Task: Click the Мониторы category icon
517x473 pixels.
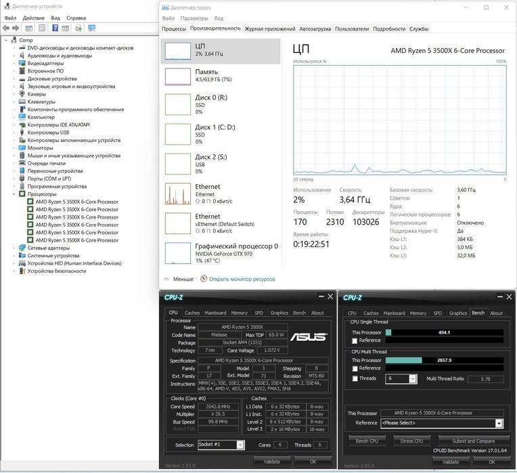Action: tap(22, 148)
